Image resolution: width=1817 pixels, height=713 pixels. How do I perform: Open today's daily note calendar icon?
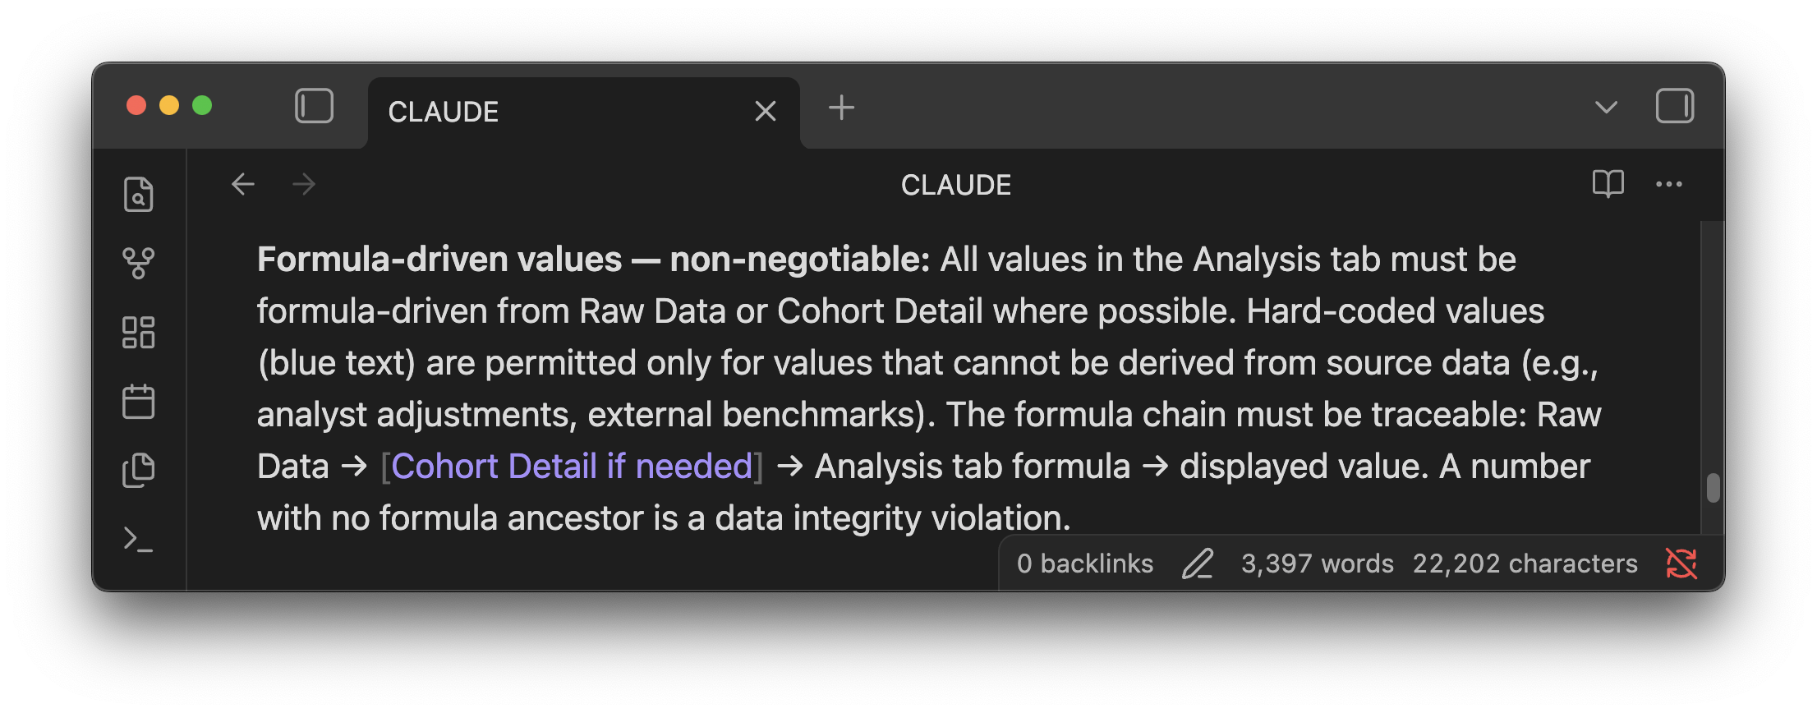coord(138,402)
